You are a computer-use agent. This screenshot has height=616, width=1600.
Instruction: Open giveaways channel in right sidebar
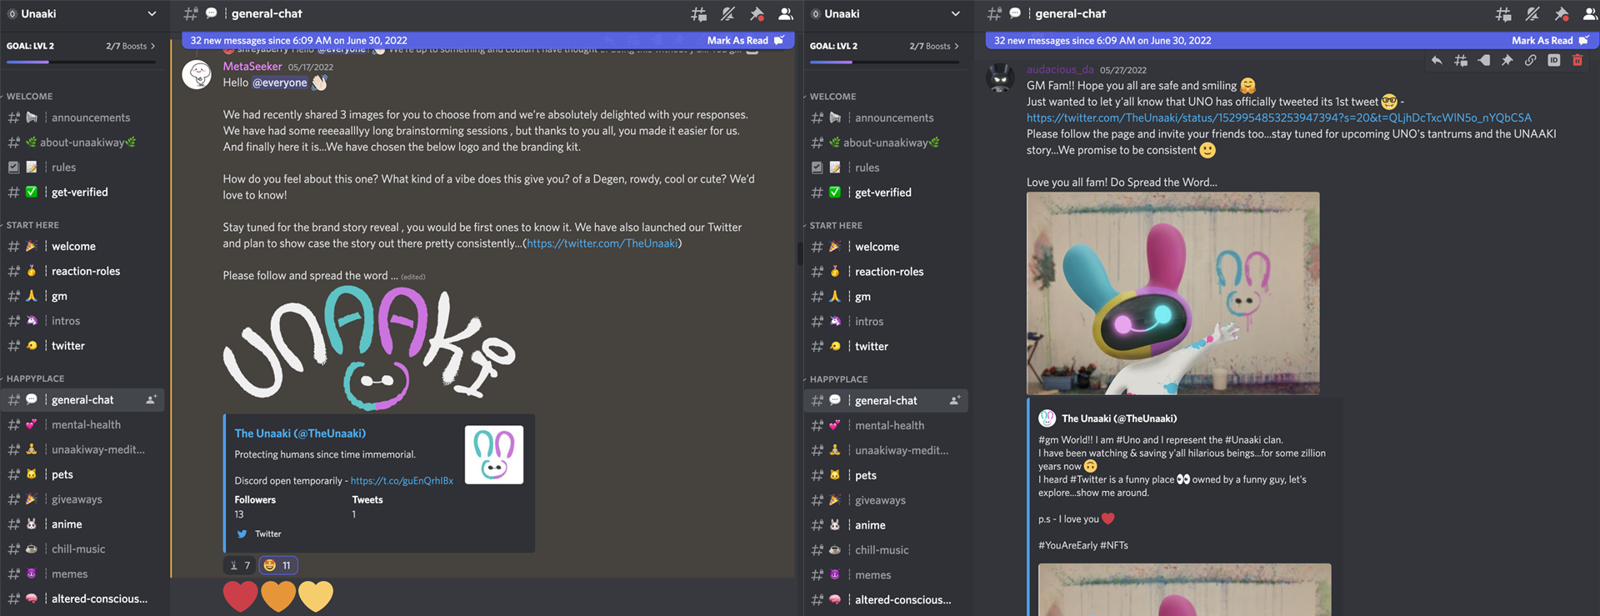point(887,500)
